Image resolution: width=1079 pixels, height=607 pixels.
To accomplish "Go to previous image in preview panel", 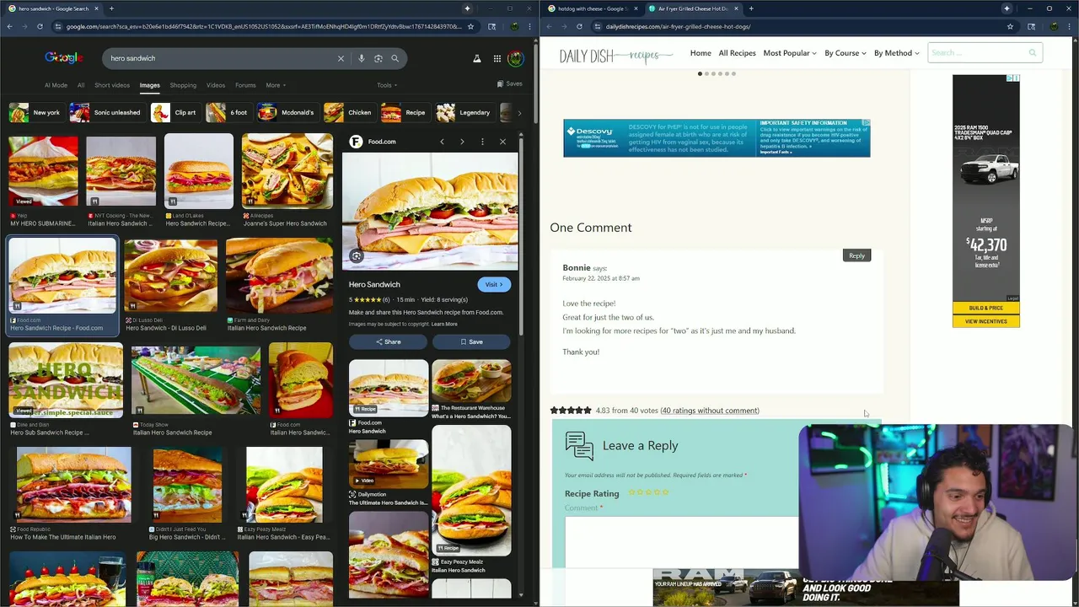I will (x=442, y=142).
